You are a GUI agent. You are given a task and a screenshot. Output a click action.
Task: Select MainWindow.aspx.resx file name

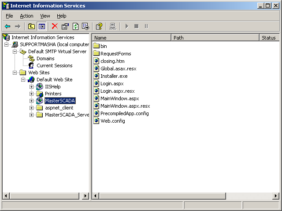[125, 106]
